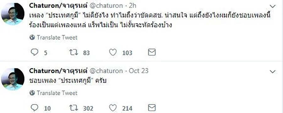Reply to the first tweet
Viewport: 283px width, 113px height.
[35, 53]
